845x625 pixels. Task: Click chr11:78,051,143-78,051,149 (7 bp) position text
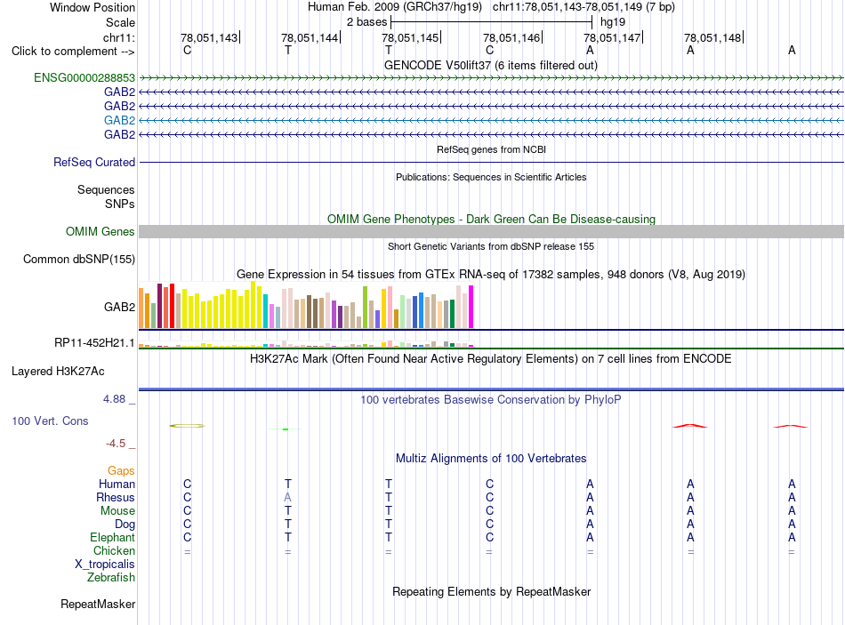pyautogui.click(x=583, y=7)
